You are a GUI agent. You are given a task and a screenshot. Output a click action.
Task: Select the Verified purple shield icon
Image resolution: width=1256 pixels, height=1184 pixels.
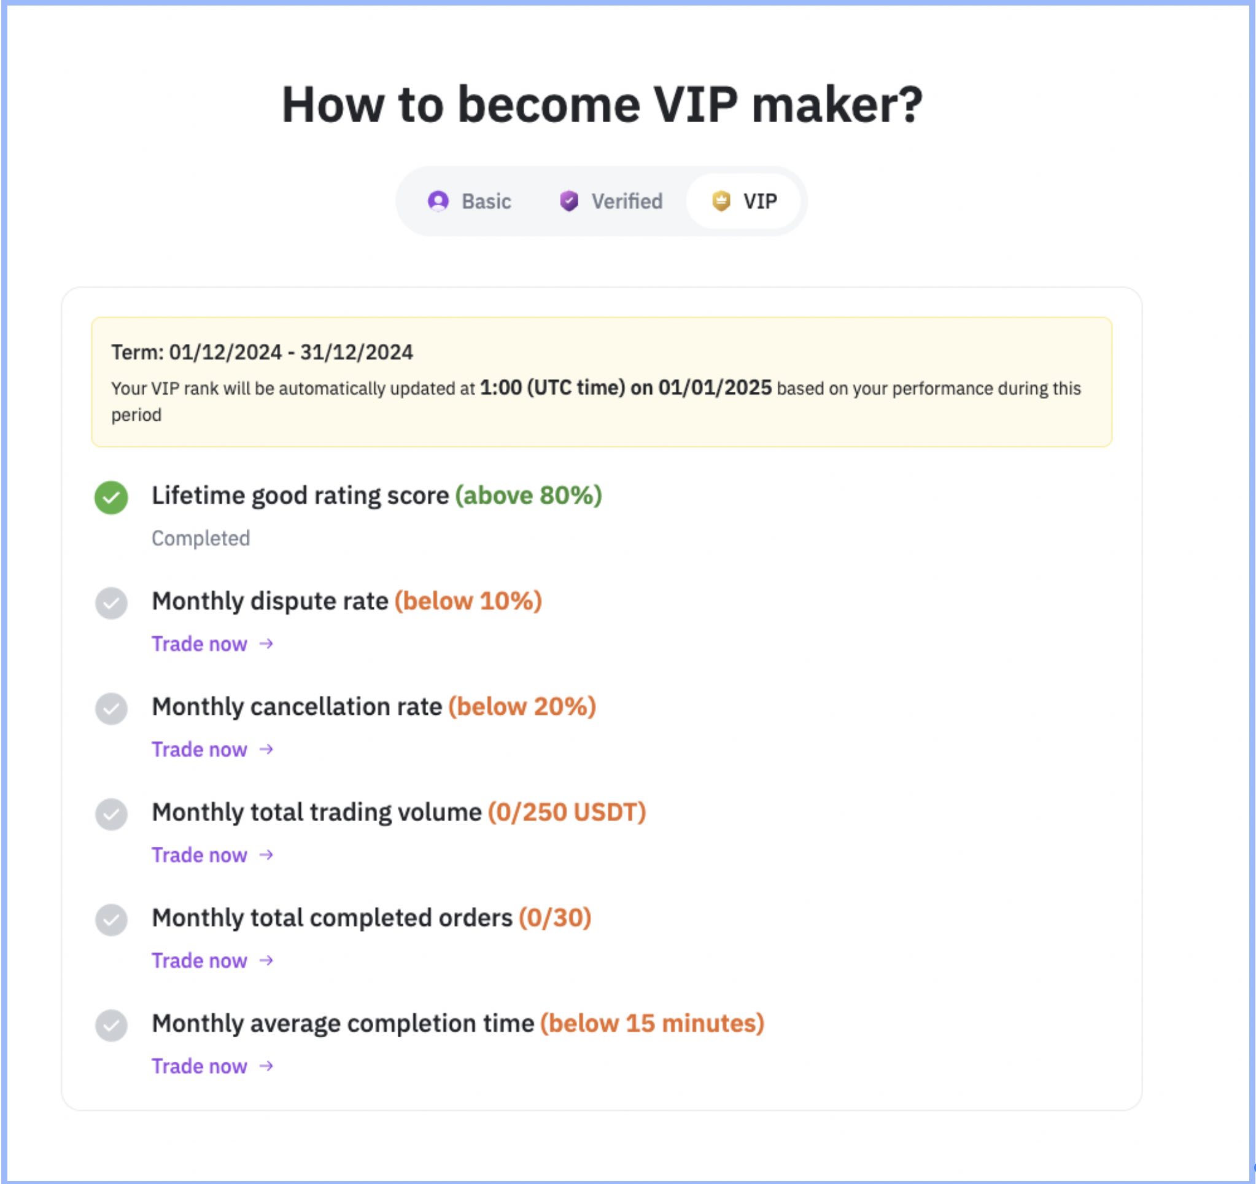pyautogui.click(x=568, y=201)
